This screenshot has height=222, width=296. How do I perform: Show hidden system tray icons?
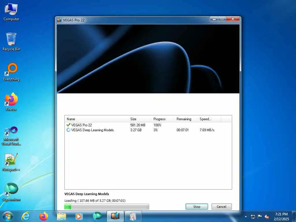point(246,217)
